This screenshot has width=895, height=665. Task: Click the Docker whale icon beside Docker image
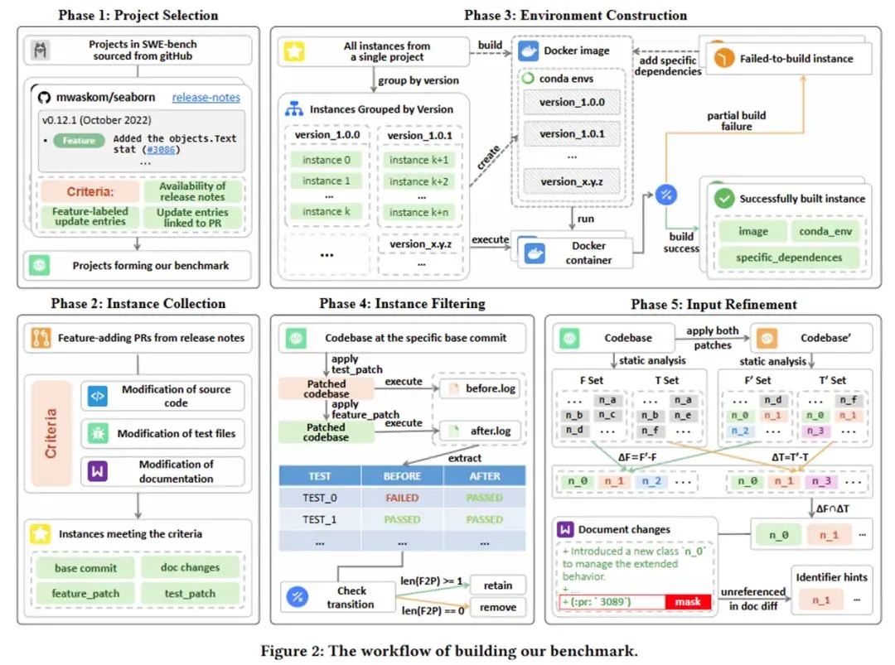(528, 51)
